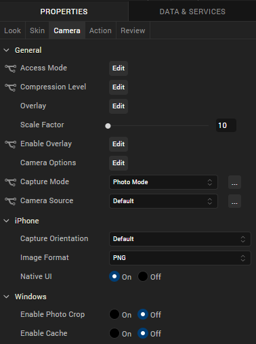The width and height of the screenshot is (256, 344).
Task: Open the Capture Mode dropdown
Action: (x=163, y=182)
